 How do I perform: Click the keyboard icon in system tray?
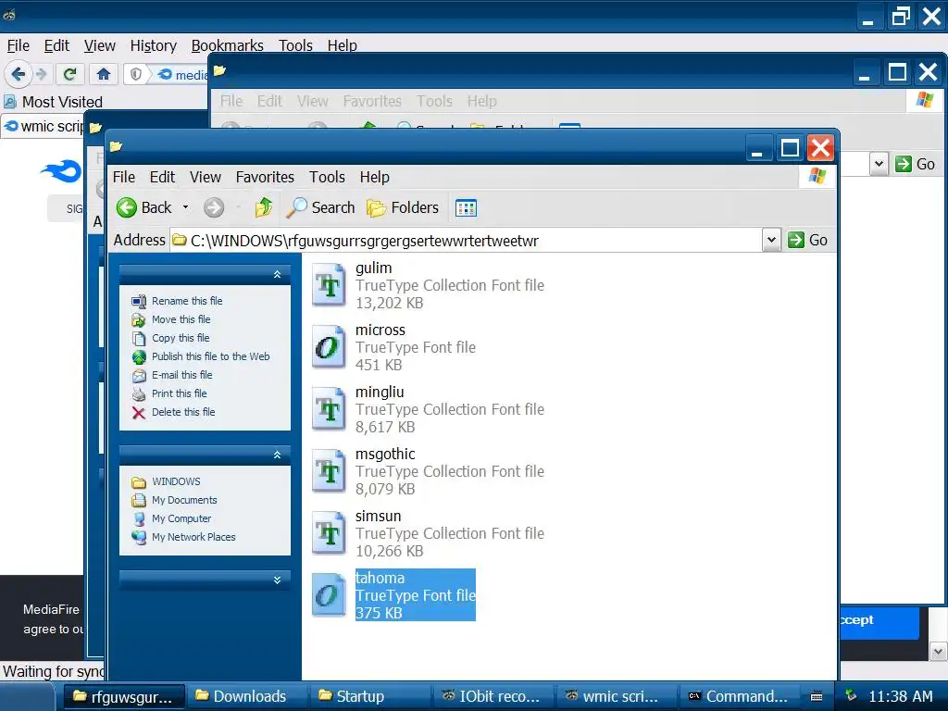[x=817, y=696]
